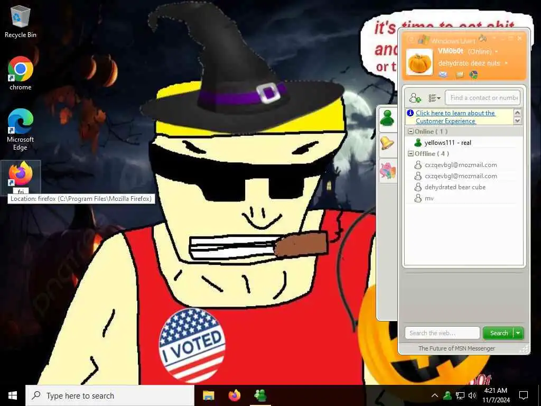Open the dropdown beside 'dehydrate deez nuts' message
Screen dimensions: 541x406
click(506, 63)
